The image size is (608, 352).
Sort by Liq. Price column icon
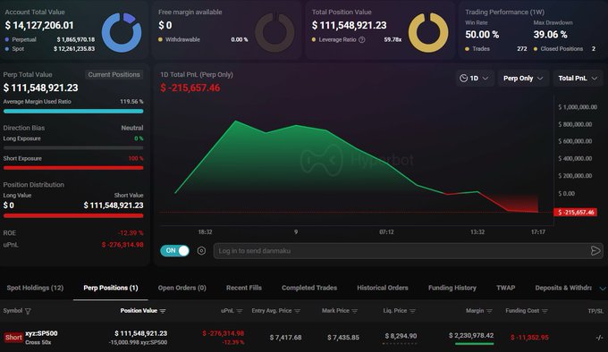coord(412,311)
